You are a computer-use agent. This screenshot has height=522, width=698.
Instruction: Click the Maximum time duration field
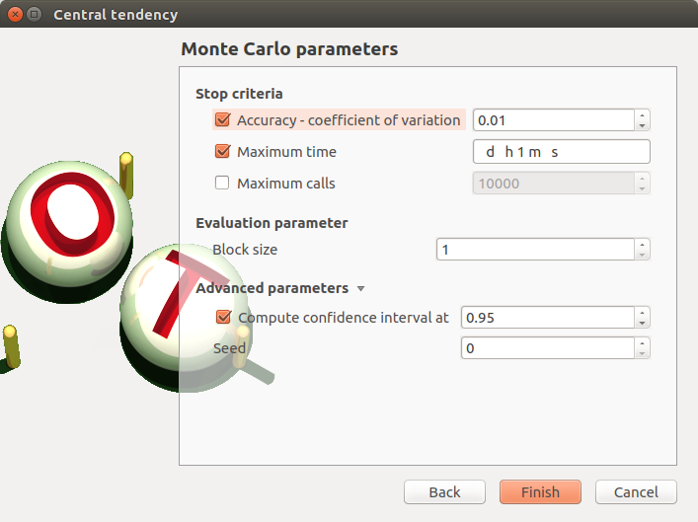coord(561,152)
